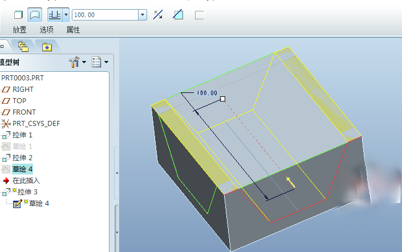
Task: Open the 属性 panel
Action: 73,30
